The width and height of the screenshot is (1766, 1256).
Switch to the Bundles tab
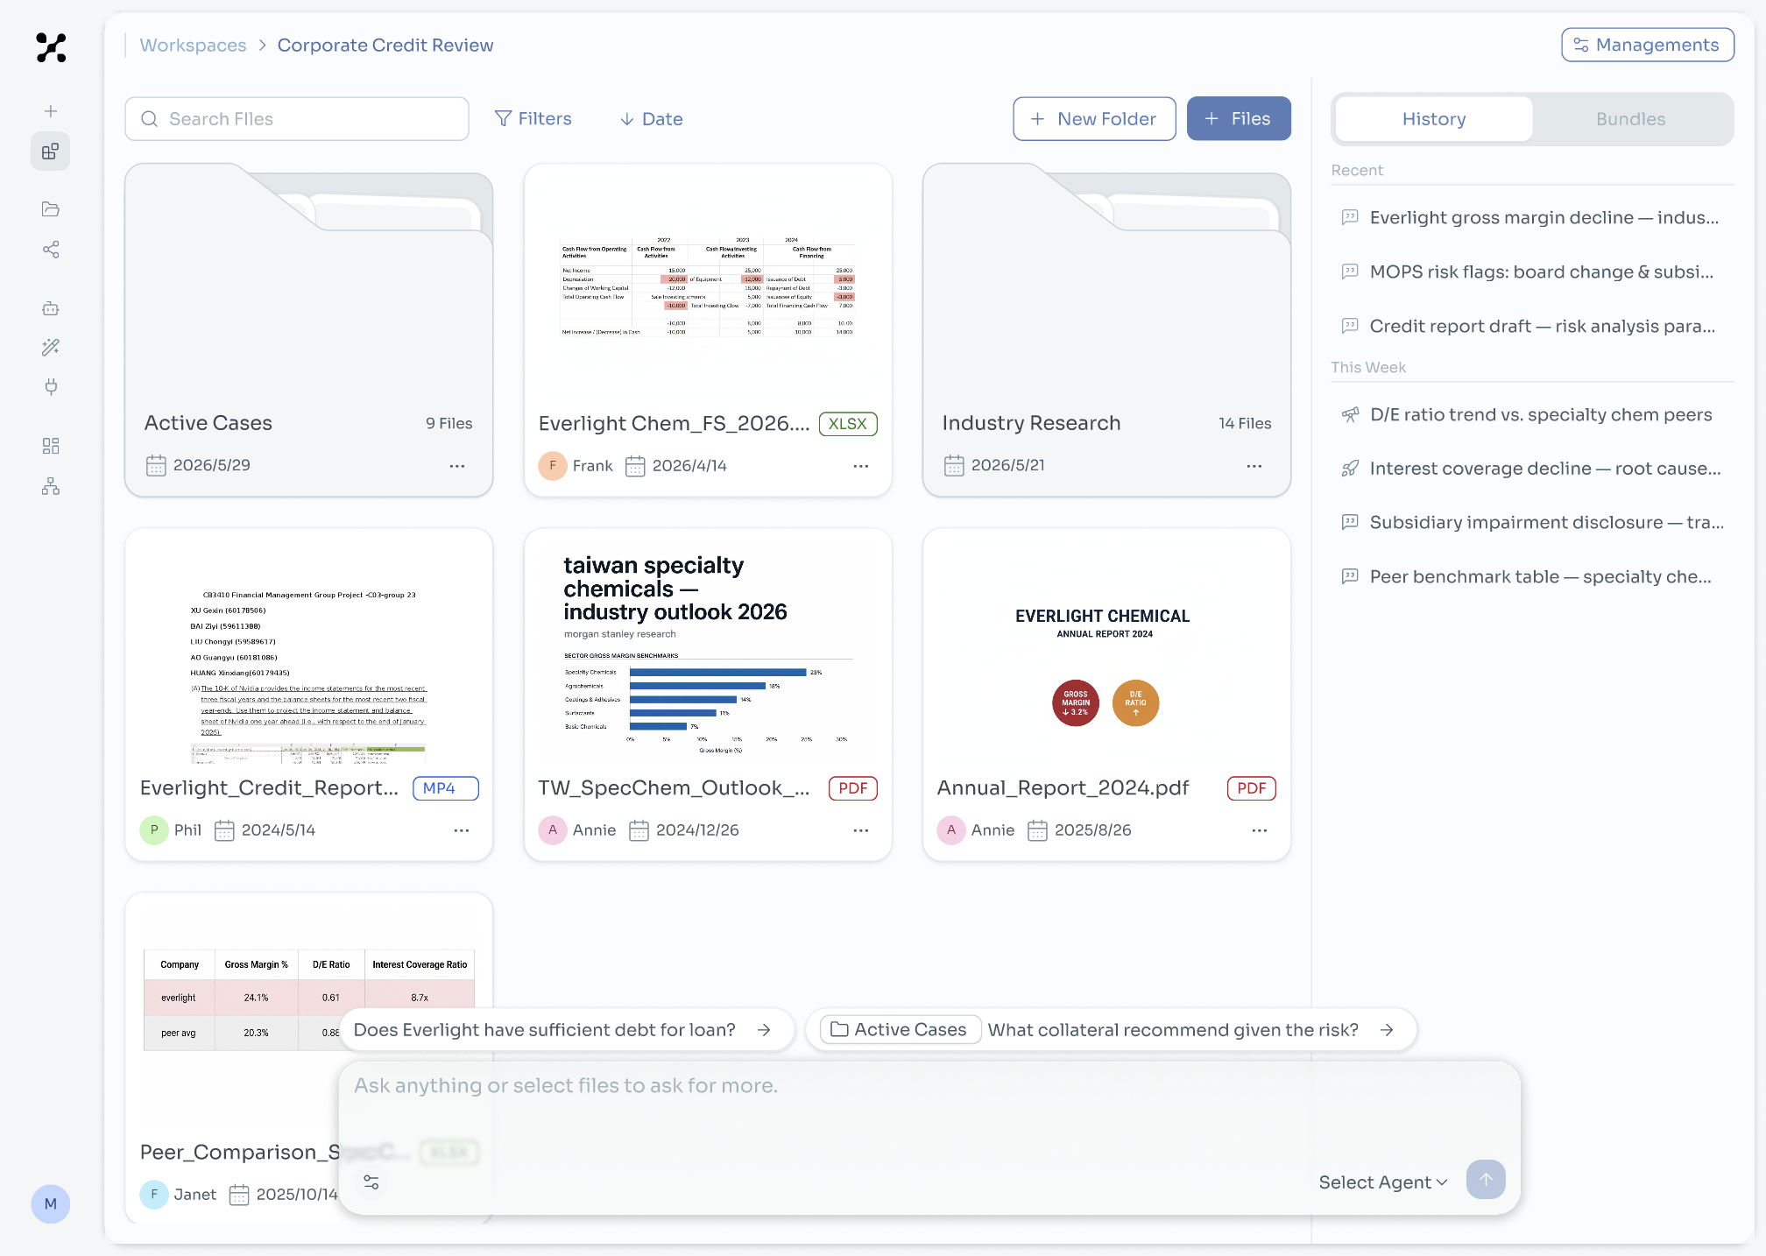[x=1630, y=119]
